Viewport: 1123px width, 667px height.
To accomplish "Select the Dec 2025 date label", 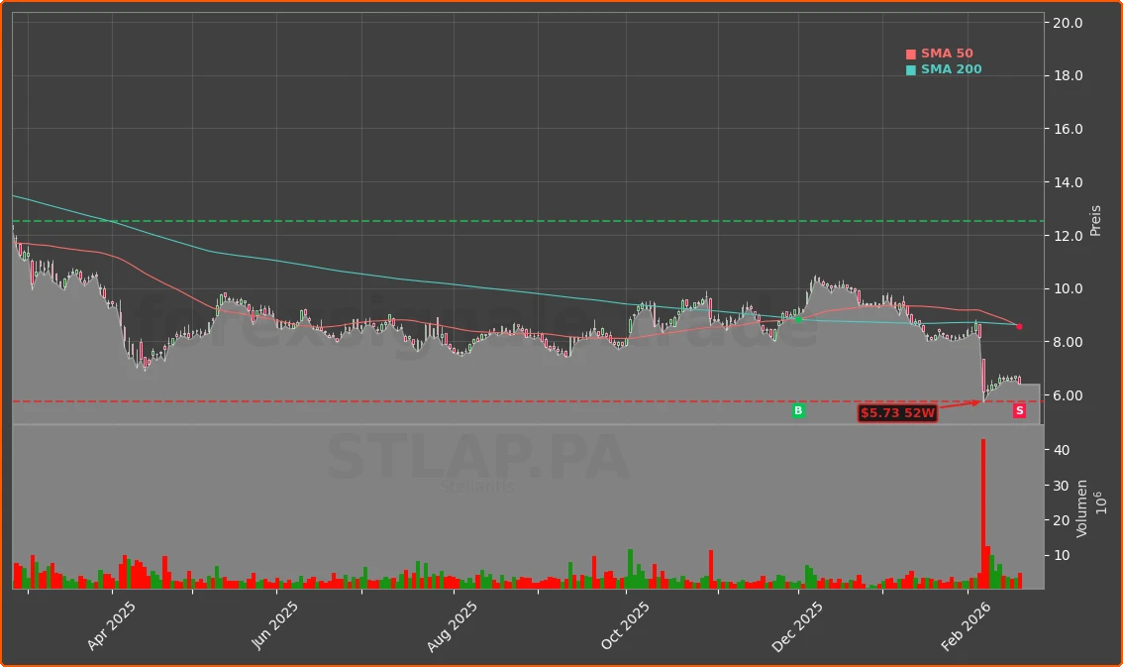I will (x=798, y=620).
